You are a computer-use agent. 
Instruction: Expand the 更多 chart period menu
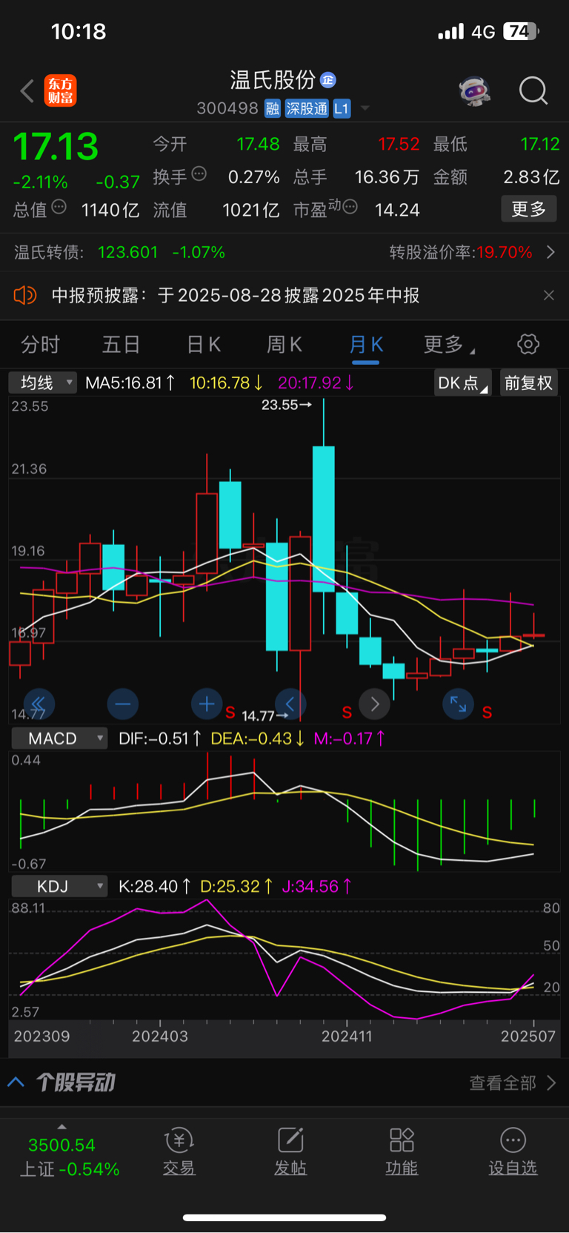449,344
